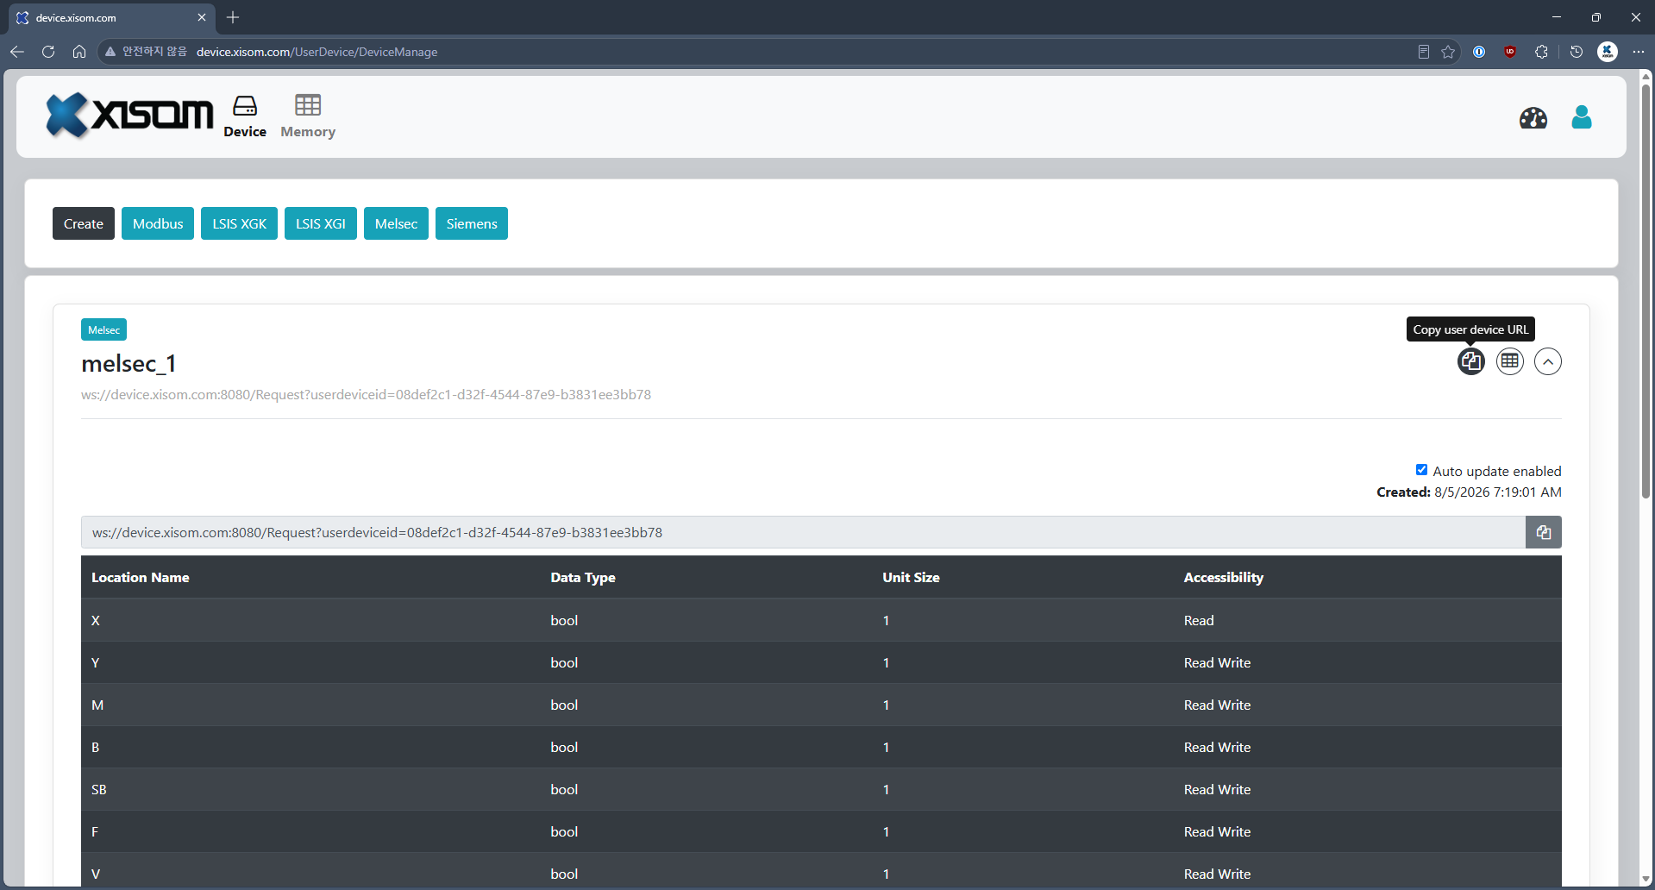Open a new browser tab

pyautogui.click(x=233, y=17)
